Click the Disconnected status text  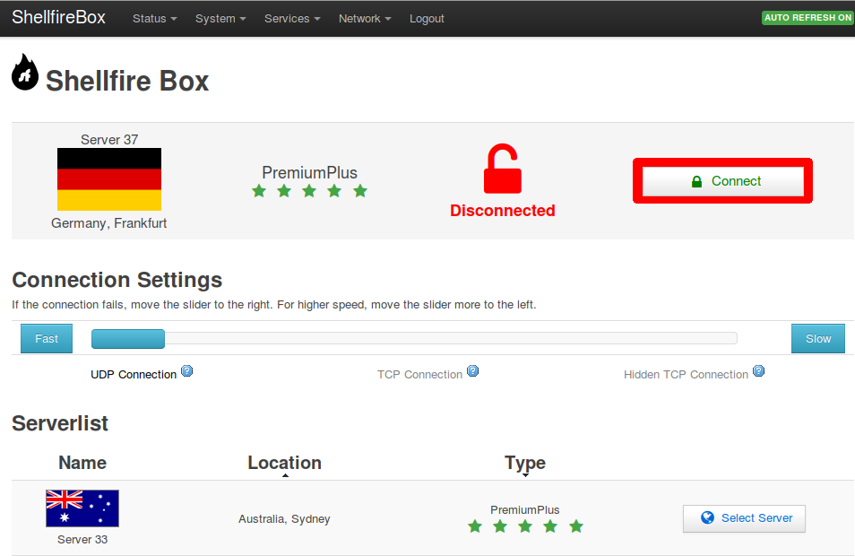coord(503,211)
